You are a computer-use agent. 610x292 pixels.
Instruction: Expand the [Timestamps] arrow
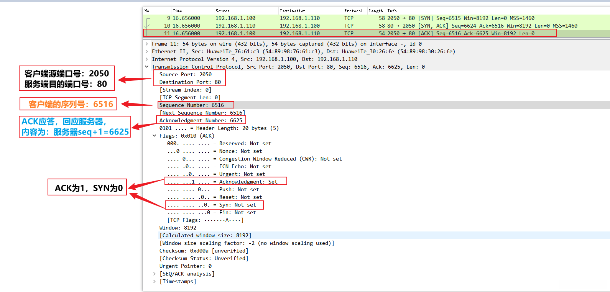[x=155, y=282]
